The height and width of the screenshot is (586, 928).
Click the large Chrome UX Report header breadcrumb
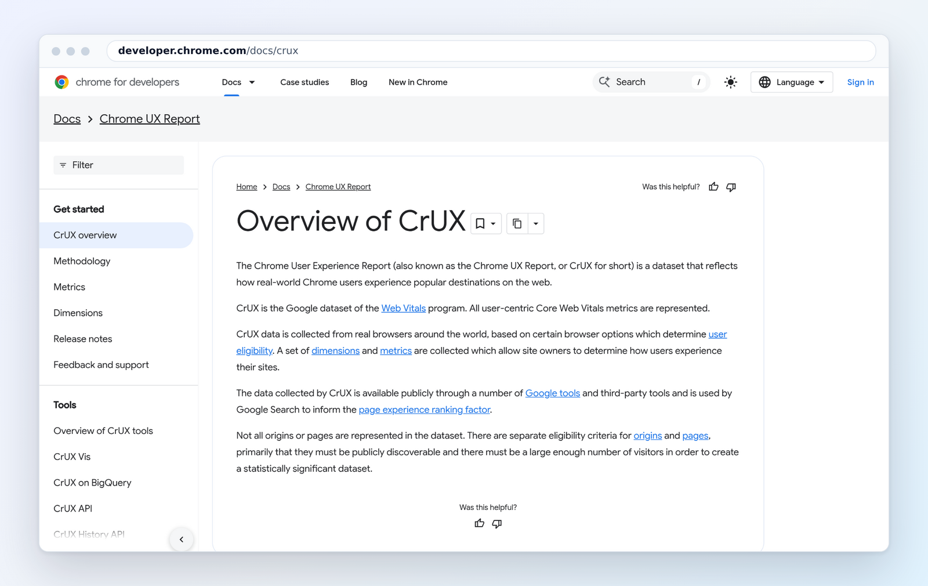(150, 119)
